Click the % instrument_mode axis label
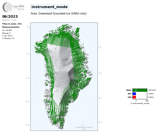 pos(140,103)
